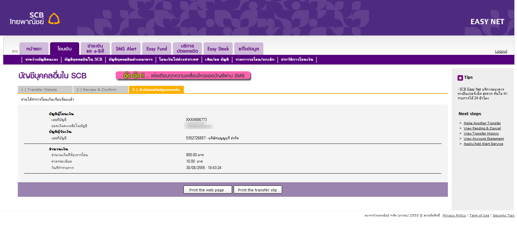Select the โอนเงิน transfer tab
The height and width of the screenshot is (250, 517).
(x=65, y=49)
